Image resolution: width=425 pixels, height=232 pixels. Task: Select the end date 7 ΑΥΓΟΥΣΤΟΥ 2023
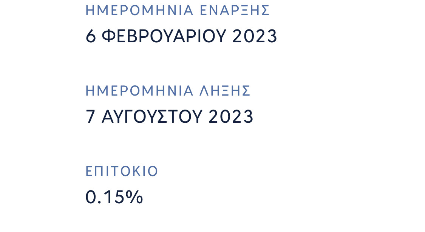coord(169,117)
